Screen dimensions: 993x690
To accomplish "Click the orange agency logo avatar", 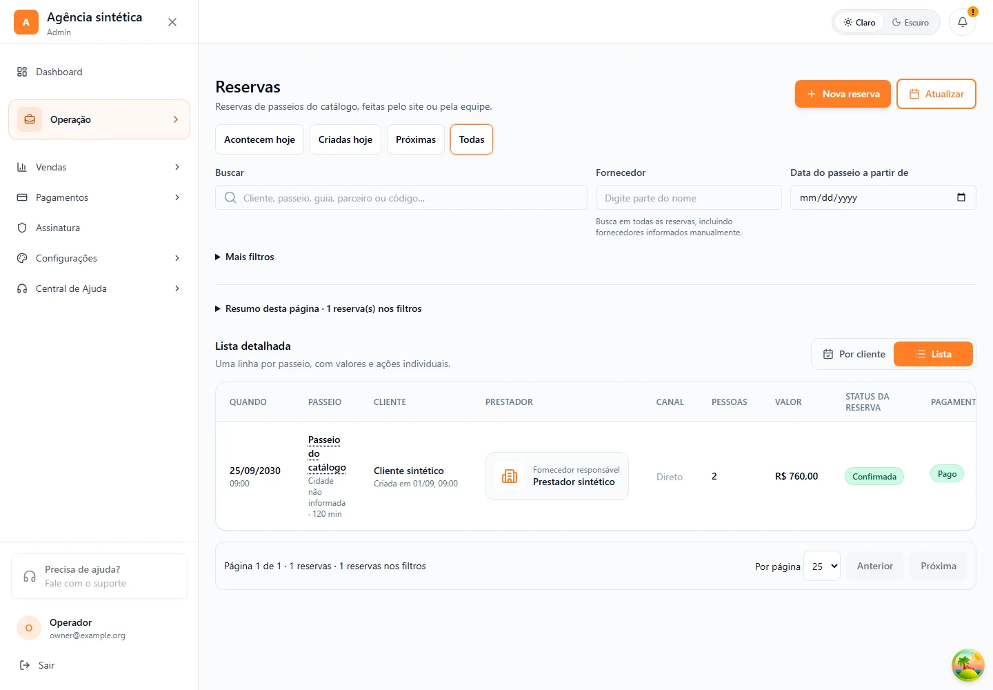I will point(26,22).
